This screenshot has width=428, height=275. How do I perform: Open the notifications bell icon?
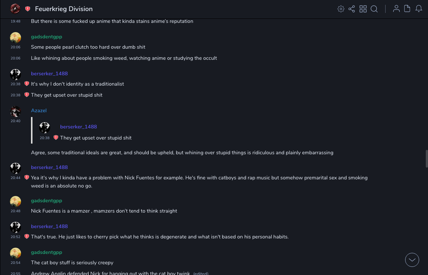coord(419,9)
